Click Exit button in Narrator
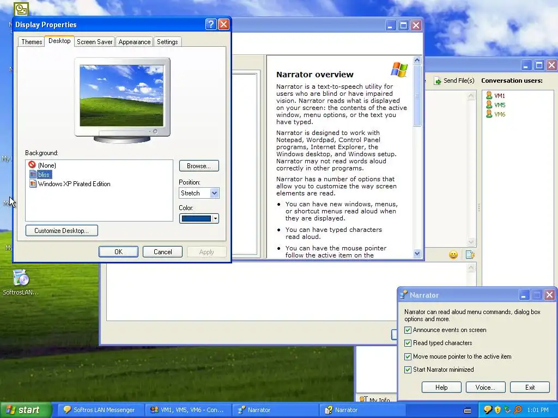This screenshot has width=558, height=418. point(530,387)
